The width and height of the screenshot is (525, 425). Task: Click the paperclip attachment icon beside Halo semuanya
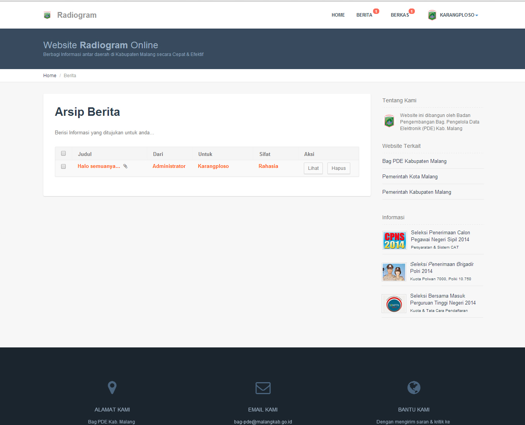(x=125, y=166)
